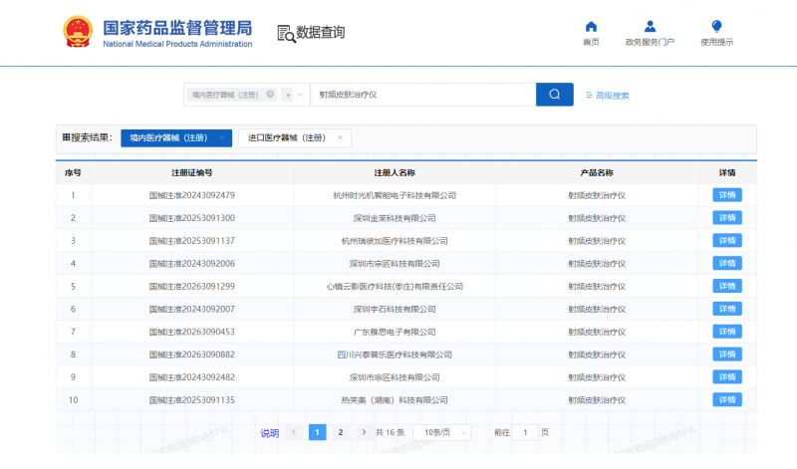
Task: Click the 前往 page number input
Action: point(525,432)
